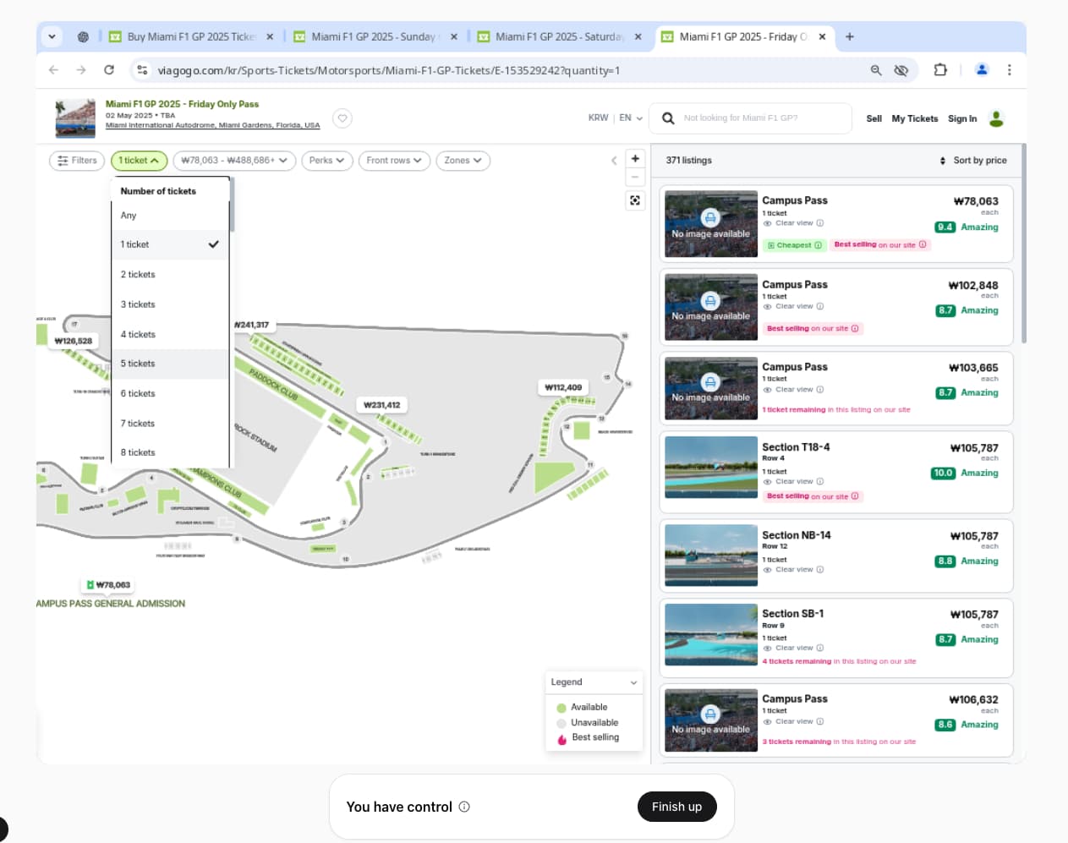Open the Chrome profile avatar
This screenshot has height=843, width=1068.
[982, 70]
